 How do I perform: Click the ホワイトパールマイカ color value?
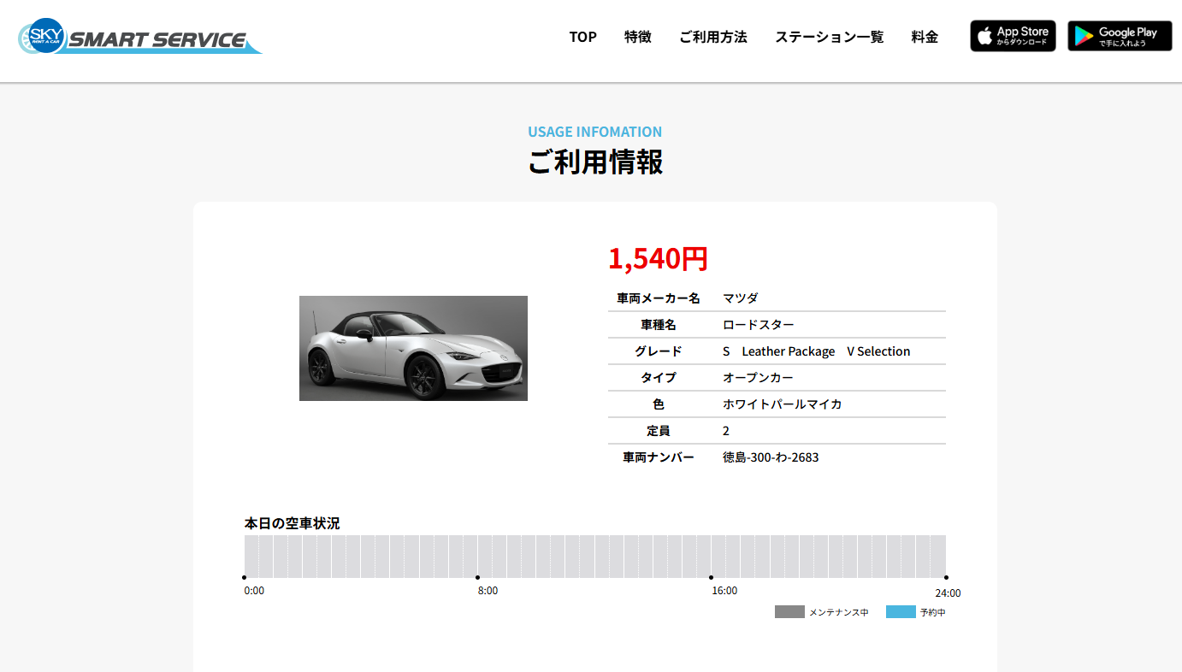pos(782,404)
